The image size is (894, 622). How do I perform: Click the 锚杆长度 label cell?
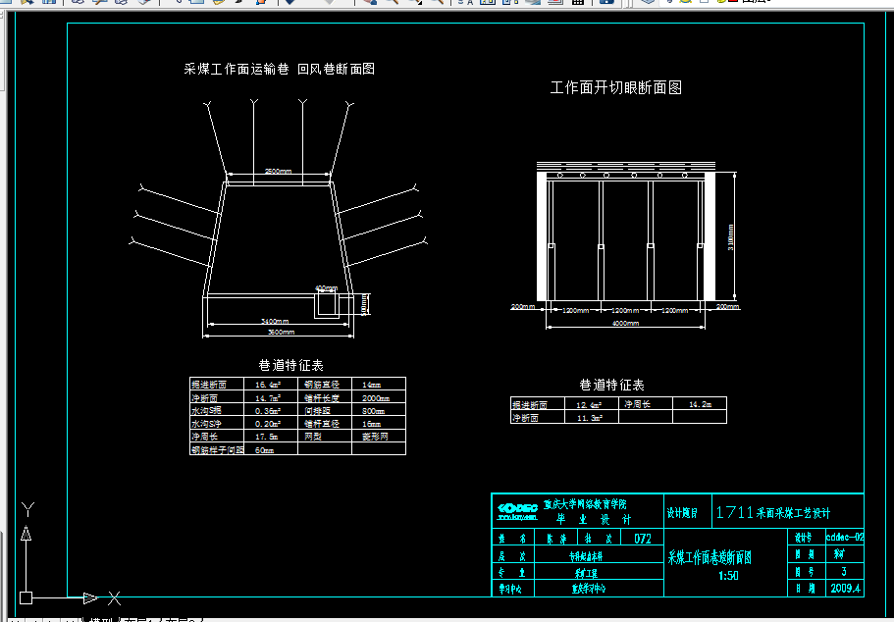(322, 398)
